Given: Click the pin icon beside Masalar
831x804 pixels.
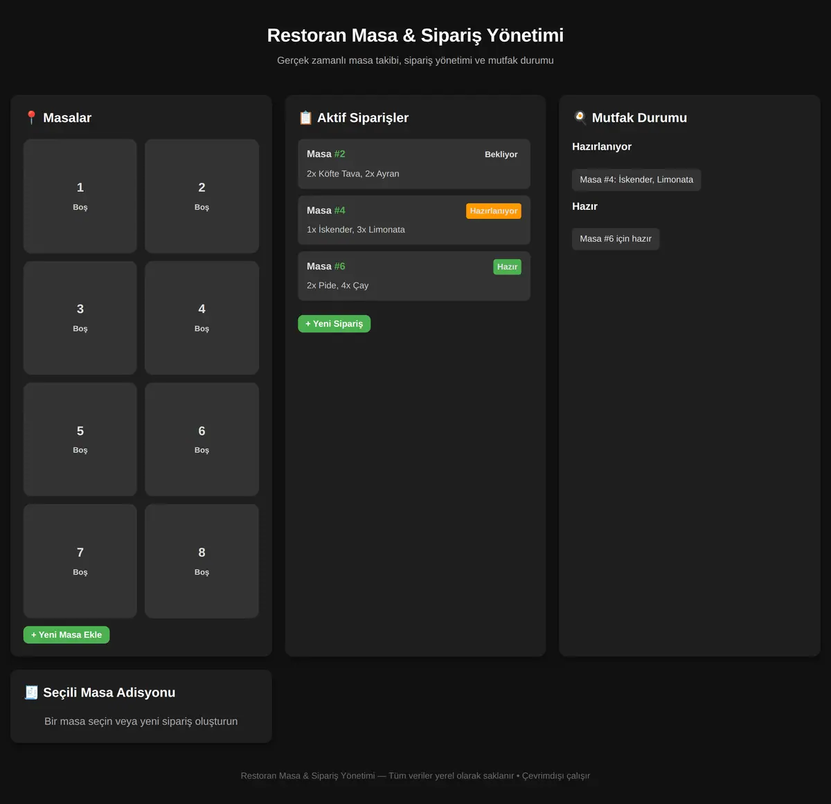Looking at the screenshot, I should [31, 118].
